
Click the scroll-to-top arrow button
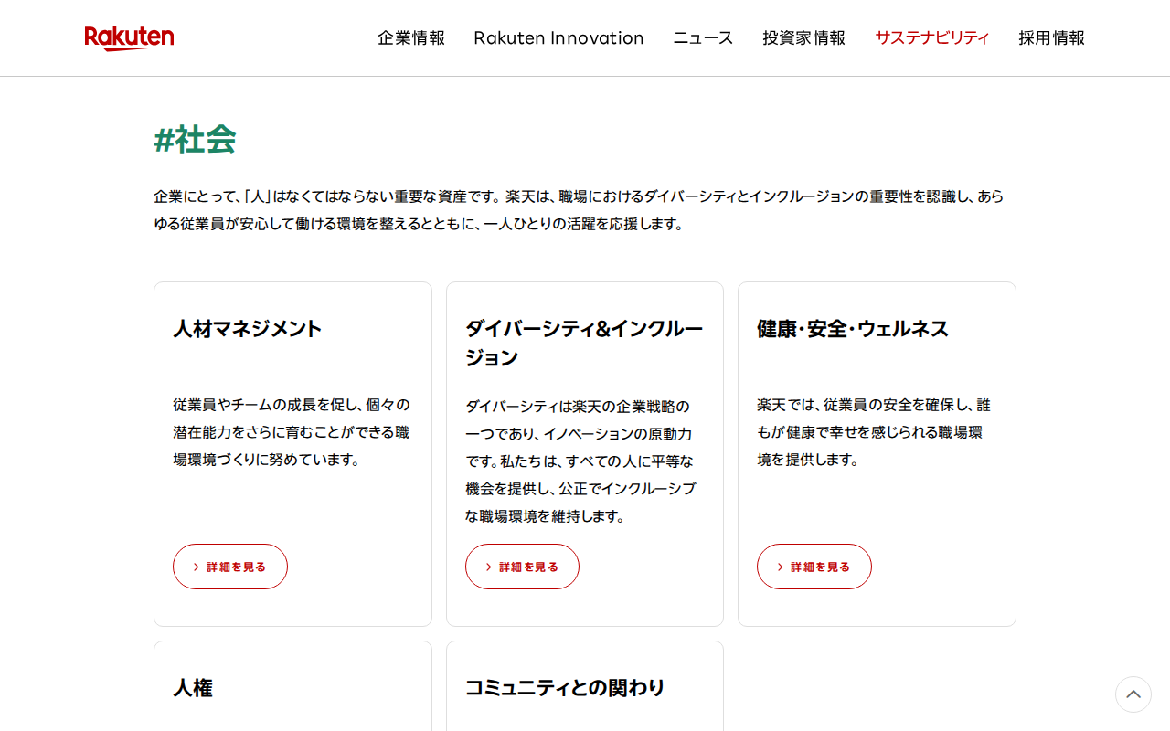[x=1133, y=694]
